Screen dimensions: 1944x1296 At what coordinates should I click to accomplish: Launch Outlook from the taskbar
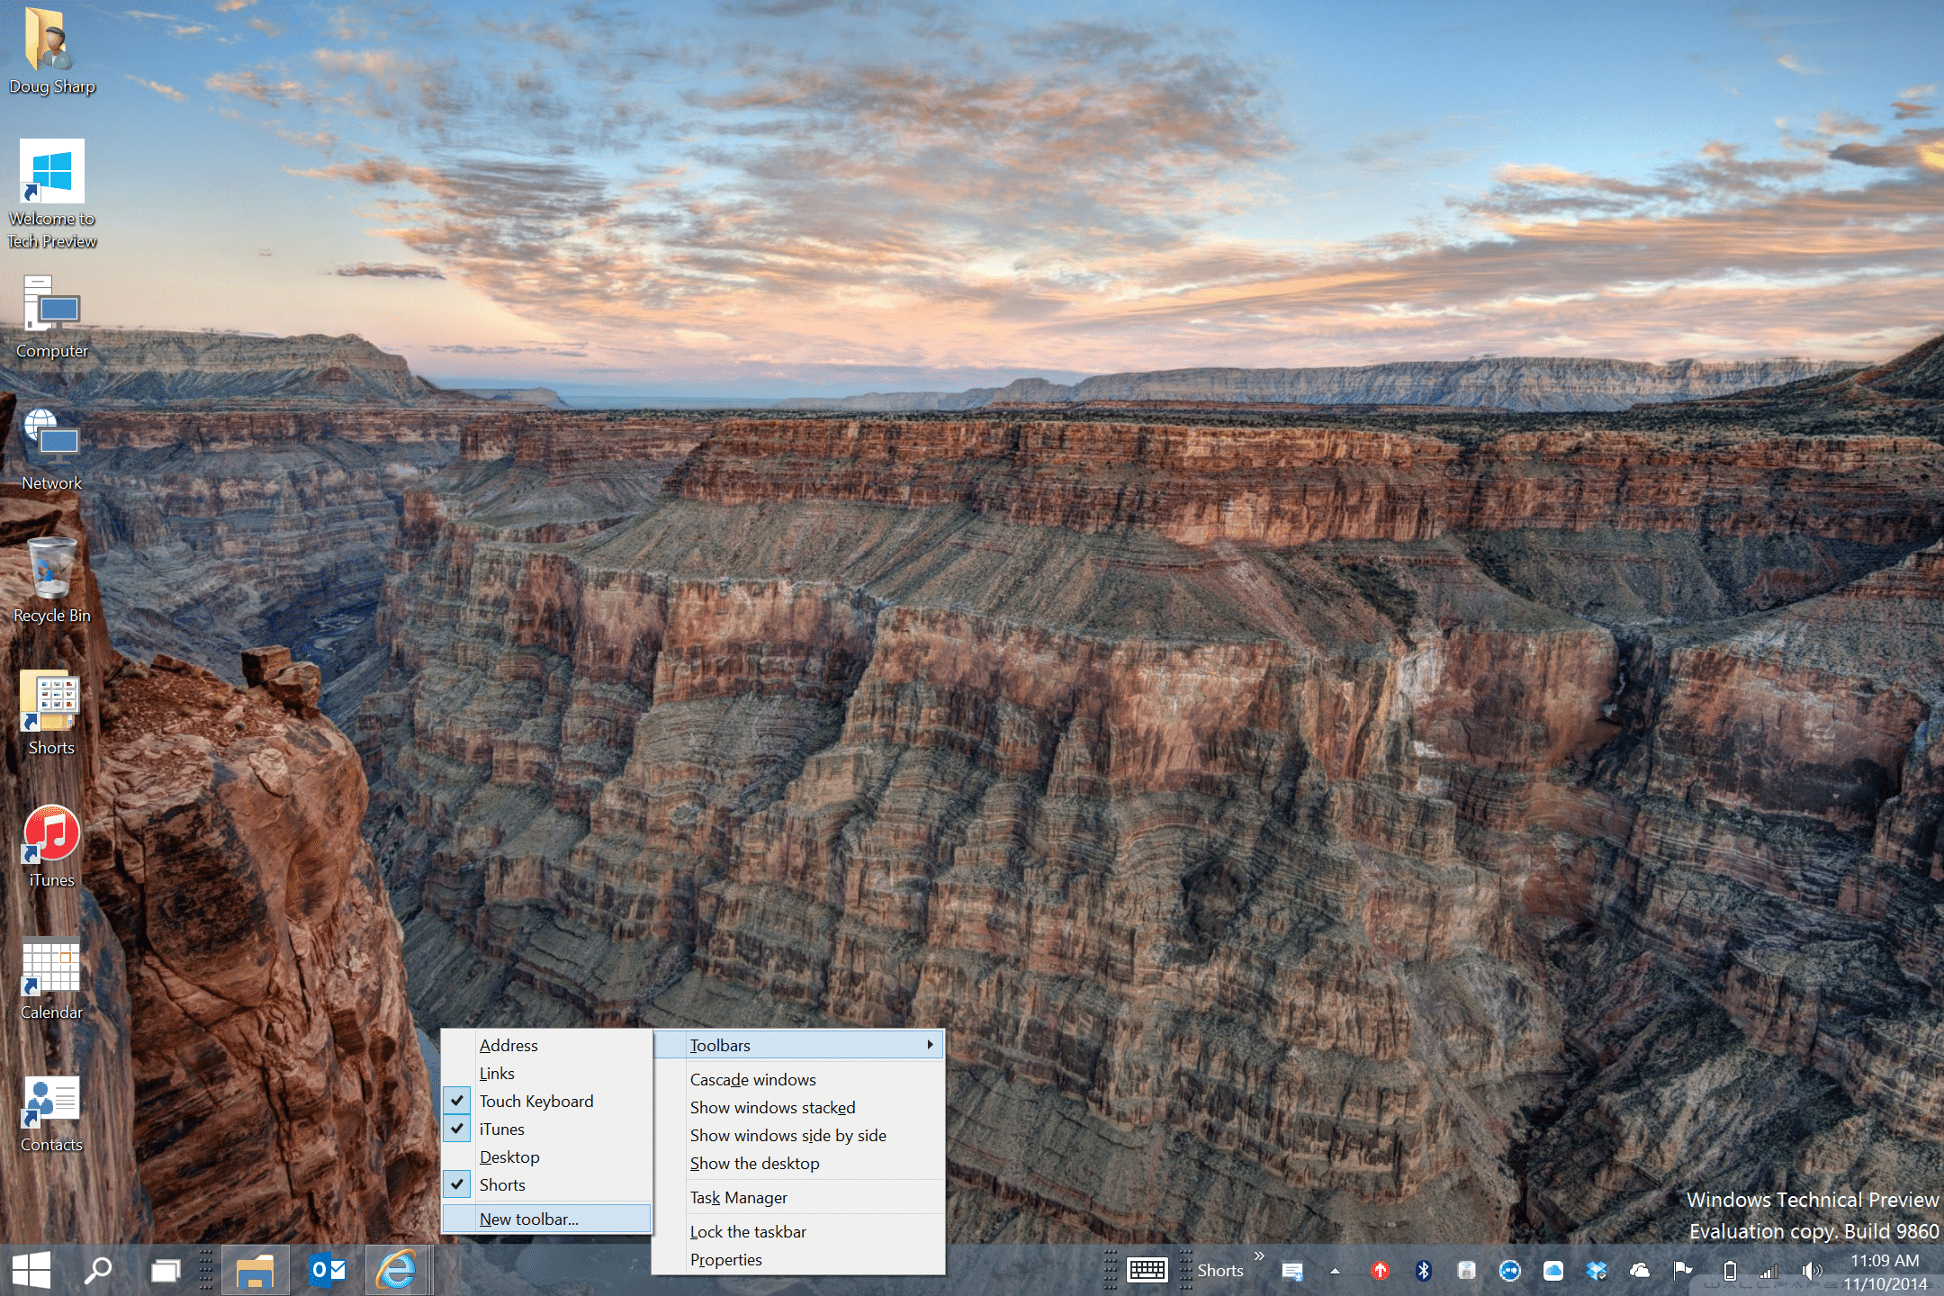coord(328,1270)
